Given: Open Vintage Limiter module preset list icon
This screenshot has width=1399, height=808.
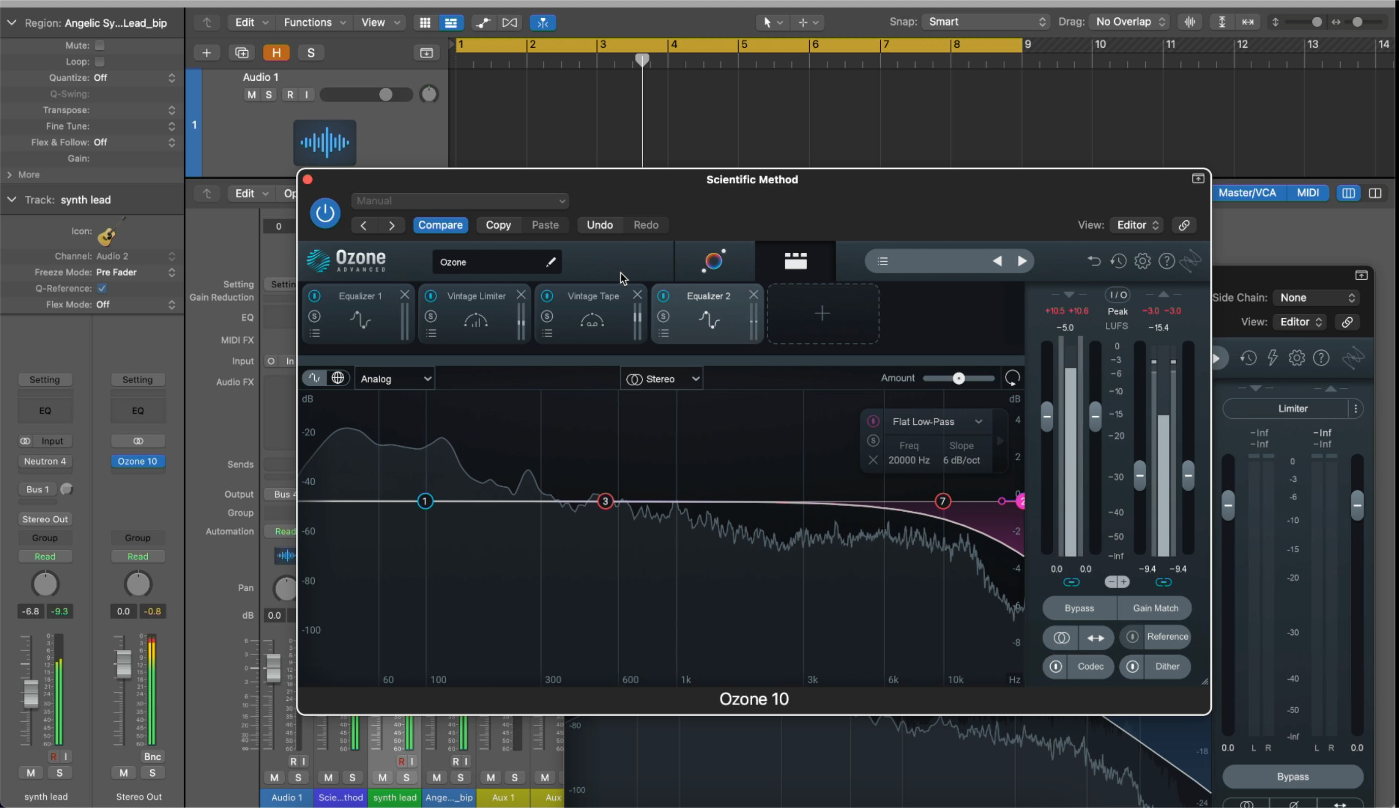Looking at the screenshot, I should tap(431, 333).
